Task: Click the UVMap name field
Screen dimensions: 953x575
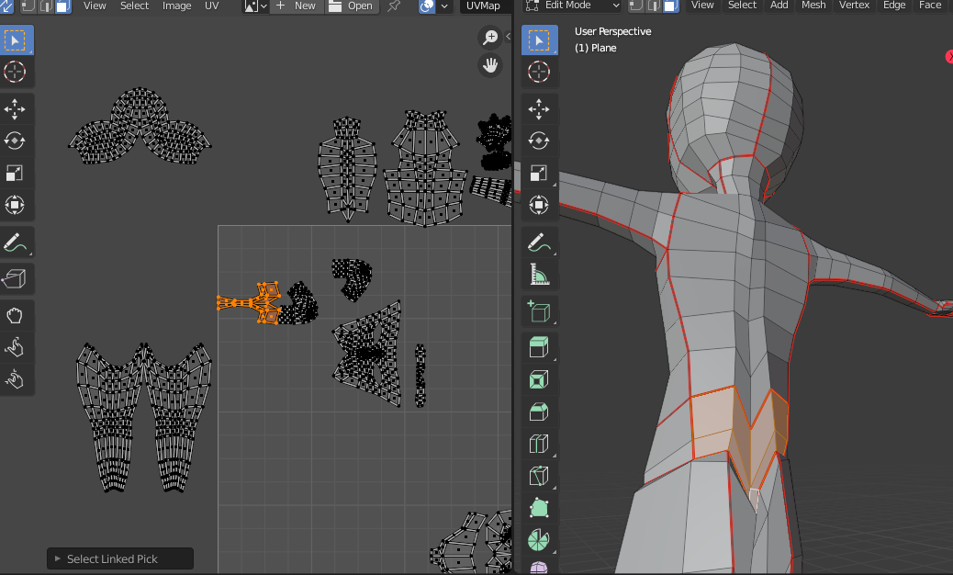Action: click(x=483, y=6)
